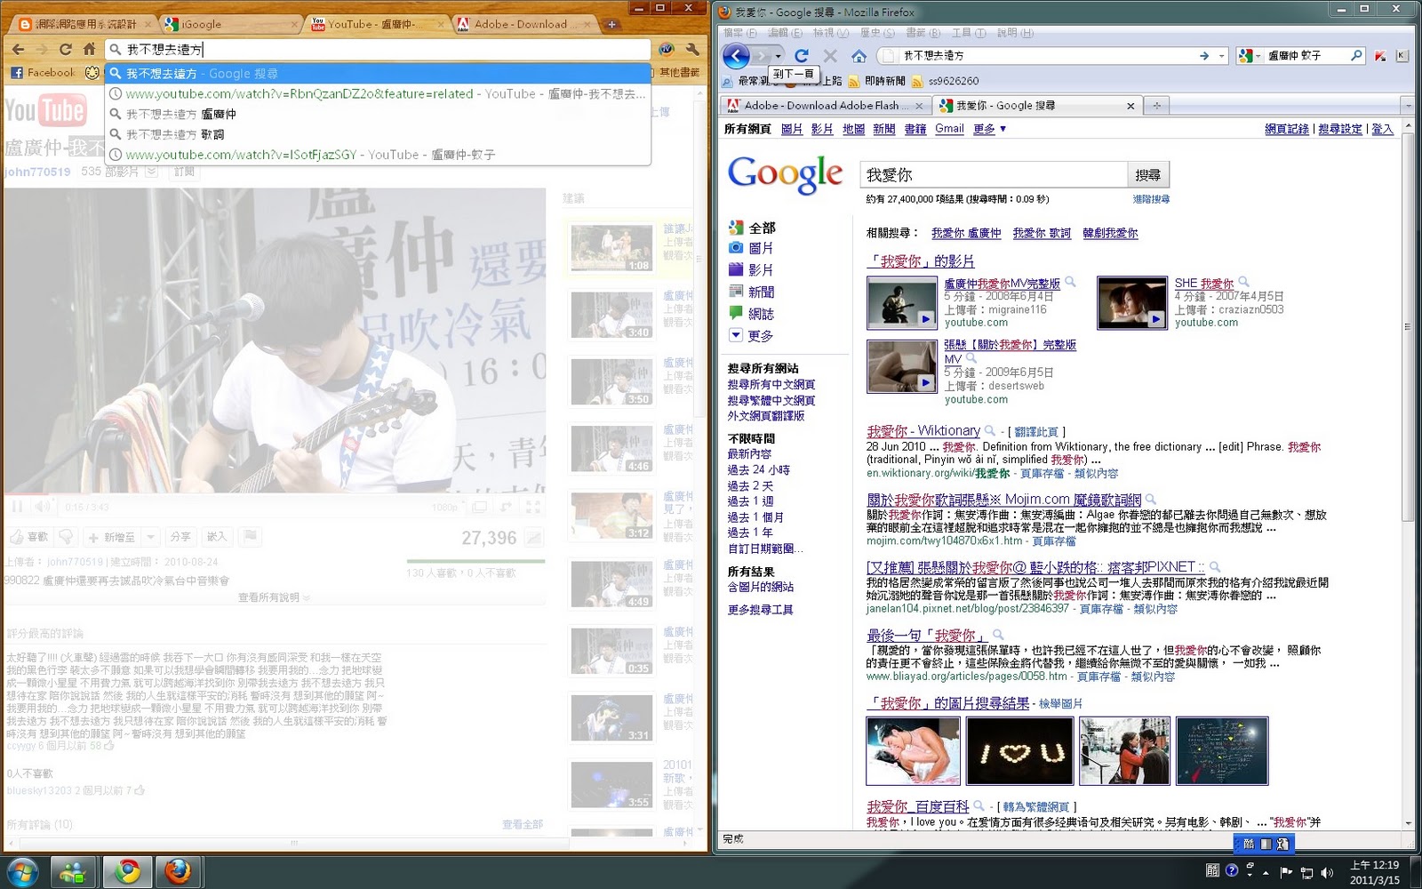Click the Google 搜尋 button

pyautogui.click(x=1147, y=174)
